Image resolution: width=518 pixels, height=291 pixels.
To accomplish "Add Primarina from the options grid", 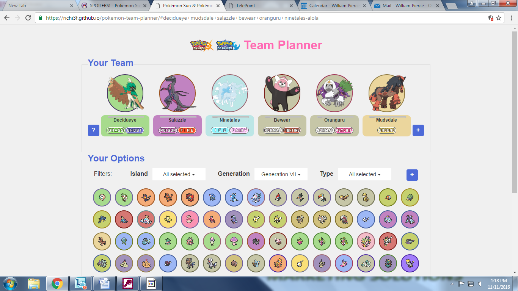I will pos(256,197).
